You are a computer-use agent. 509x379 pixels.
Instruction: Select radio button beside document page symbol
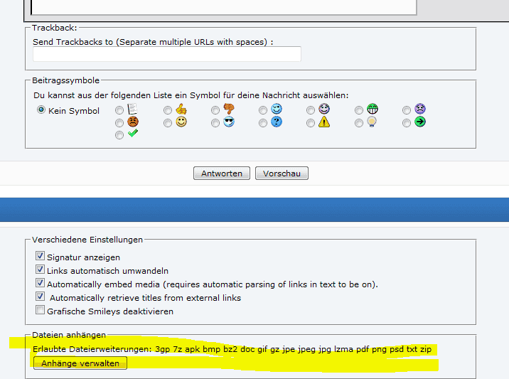tap(119, 110)
